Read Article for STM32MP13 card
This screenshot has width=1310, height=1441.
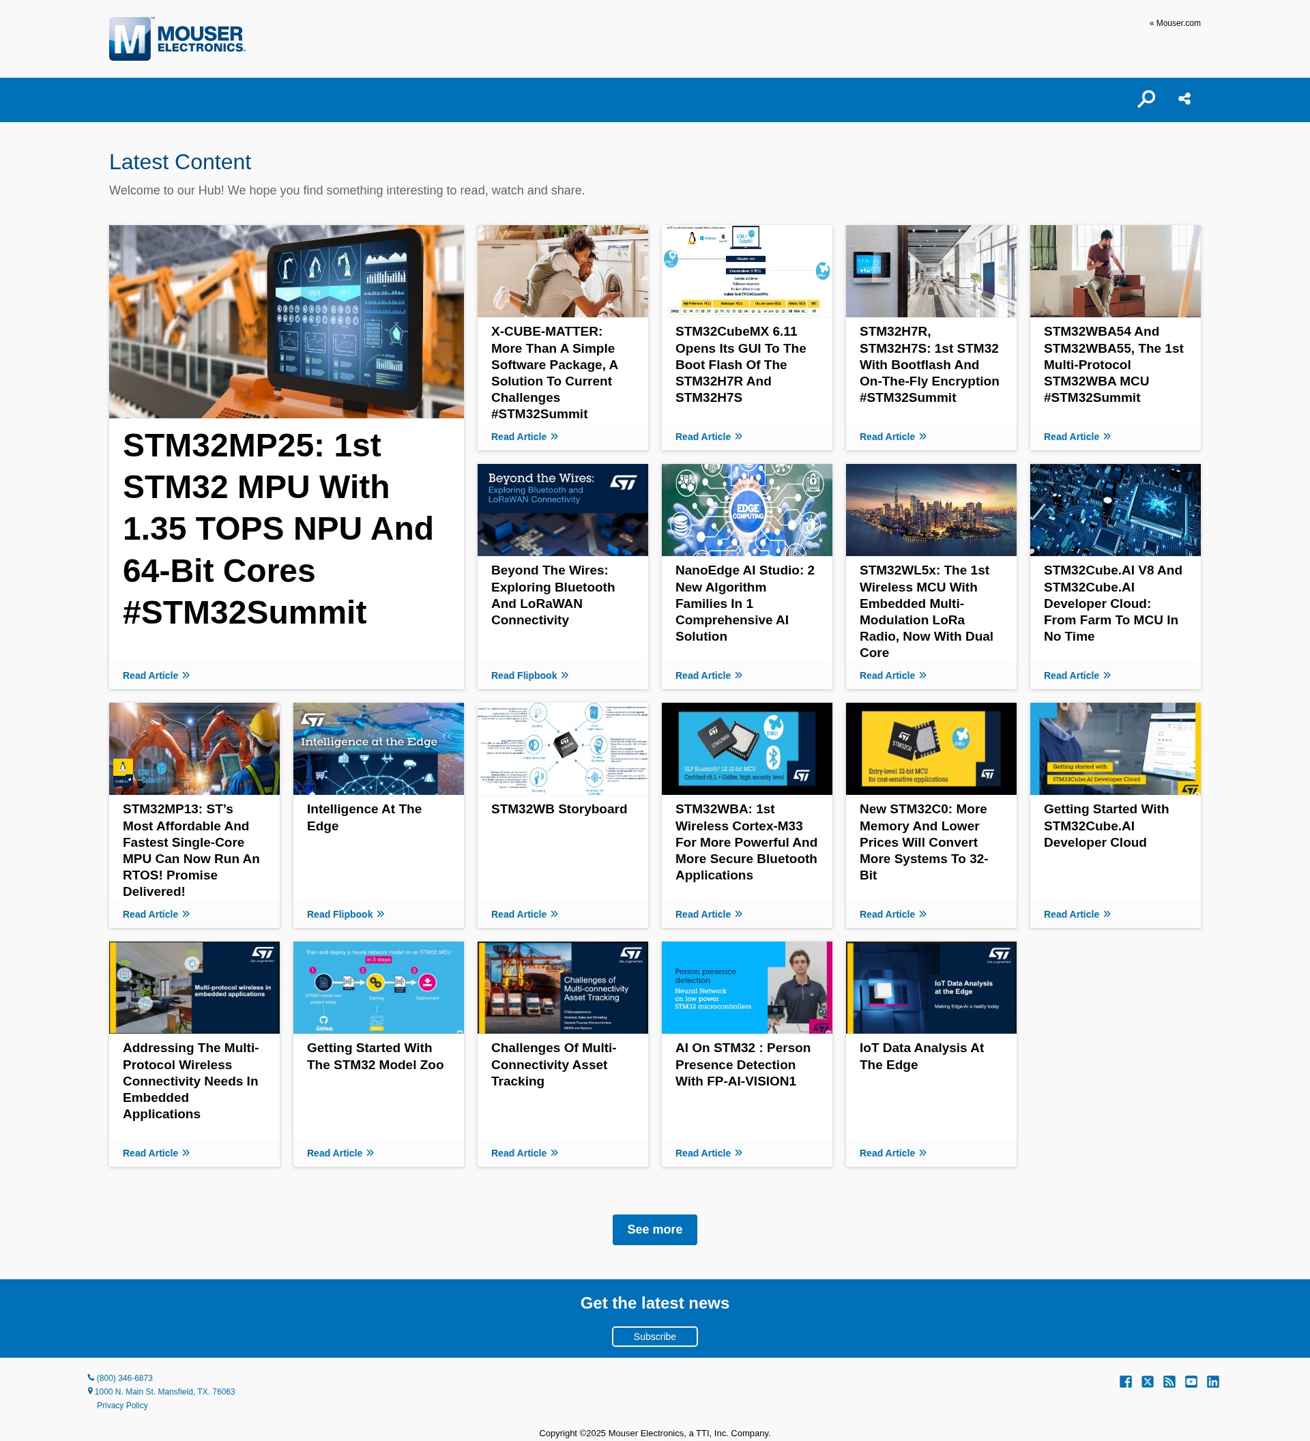coord(156,914)
